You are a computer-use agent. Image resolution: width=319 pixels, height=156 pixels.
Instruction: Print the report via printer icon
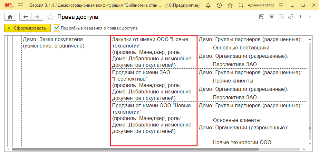271,17
